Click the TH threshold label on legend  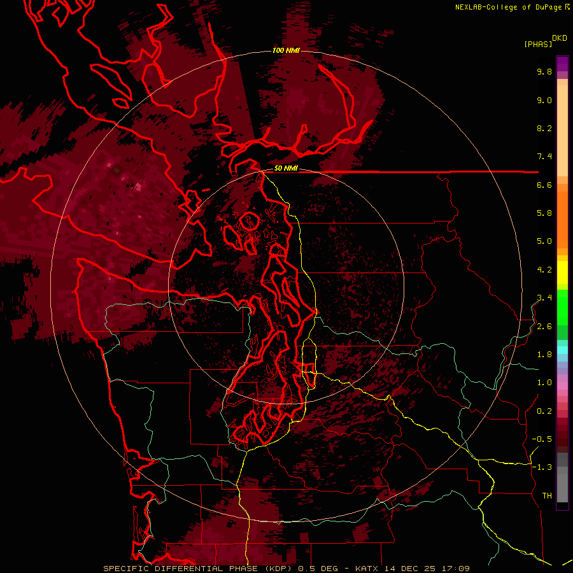(547, 496)
